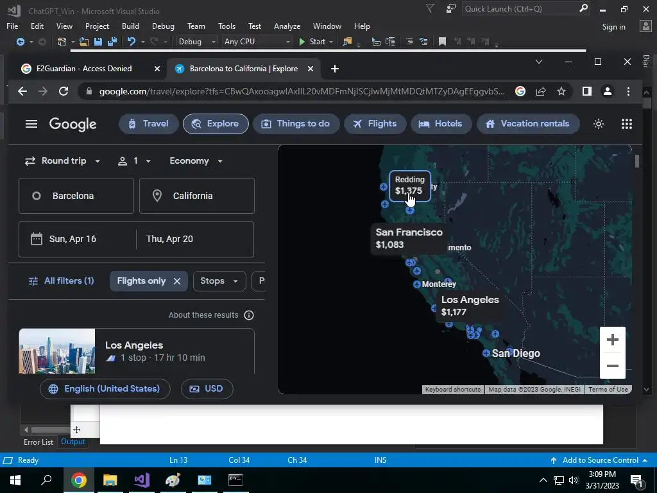Open a new Chrome tab
657x493 pixels.
(x=335, y=69)
